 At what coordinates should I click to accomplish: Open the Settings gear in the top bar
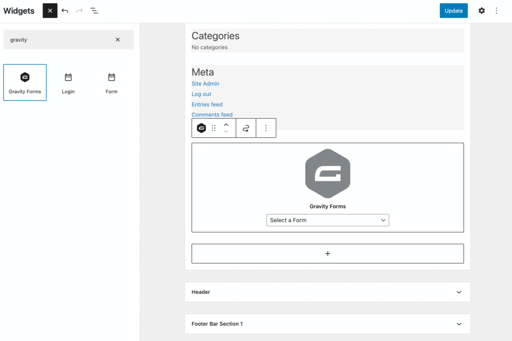pyautogui.click(x=481, y=10)
